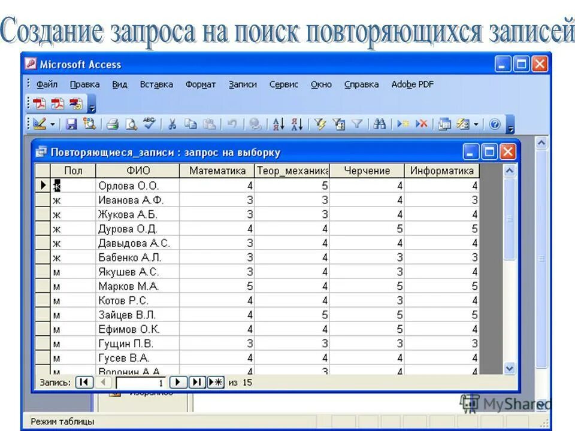The image size is (575, 431).
Task: Click the New Object icon
Action: (463, 125)
